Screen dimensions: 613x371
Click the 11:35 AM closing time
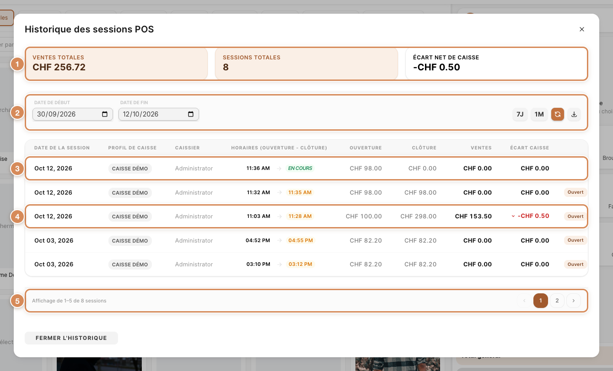(x=300, y=192)
